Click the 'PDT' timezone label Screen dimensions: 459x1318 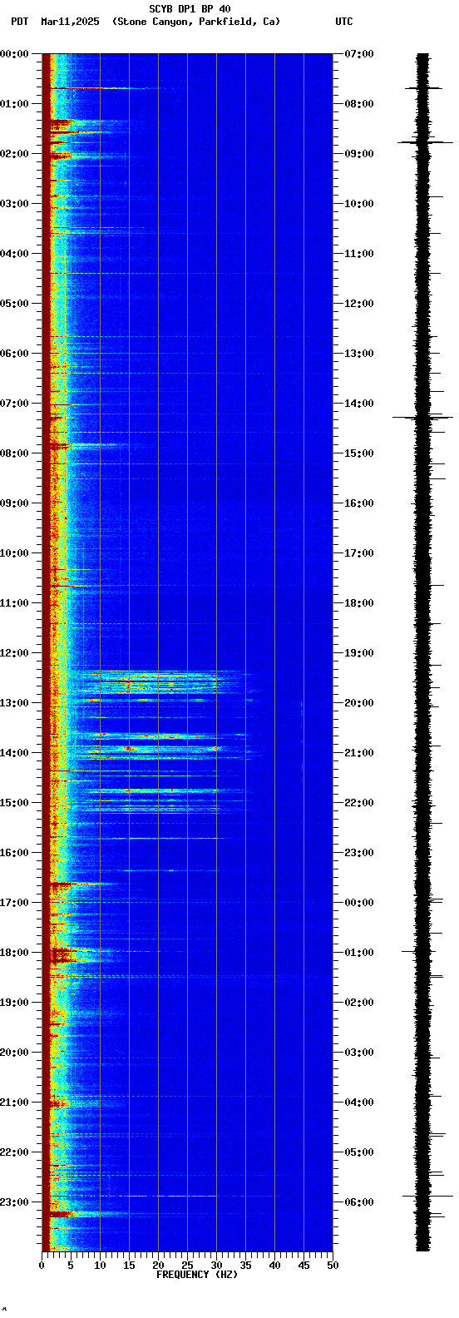coord(19,22)
